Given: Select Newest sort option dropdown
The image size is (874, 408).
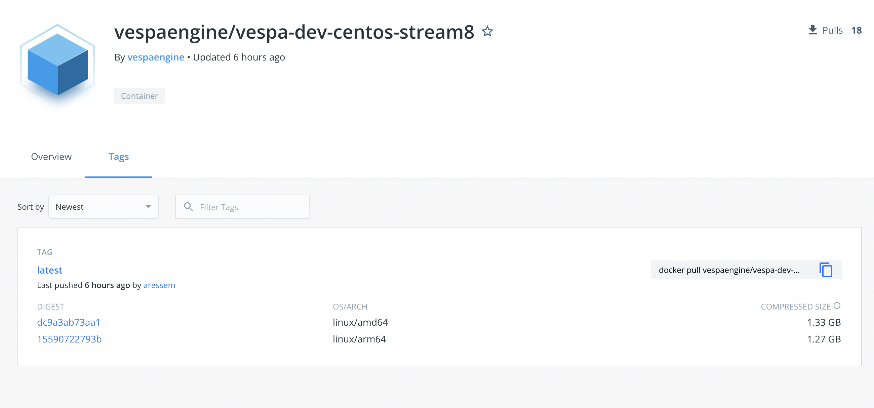Looking at the screenshot, I should pyautogui.click(x=104, y=207).
